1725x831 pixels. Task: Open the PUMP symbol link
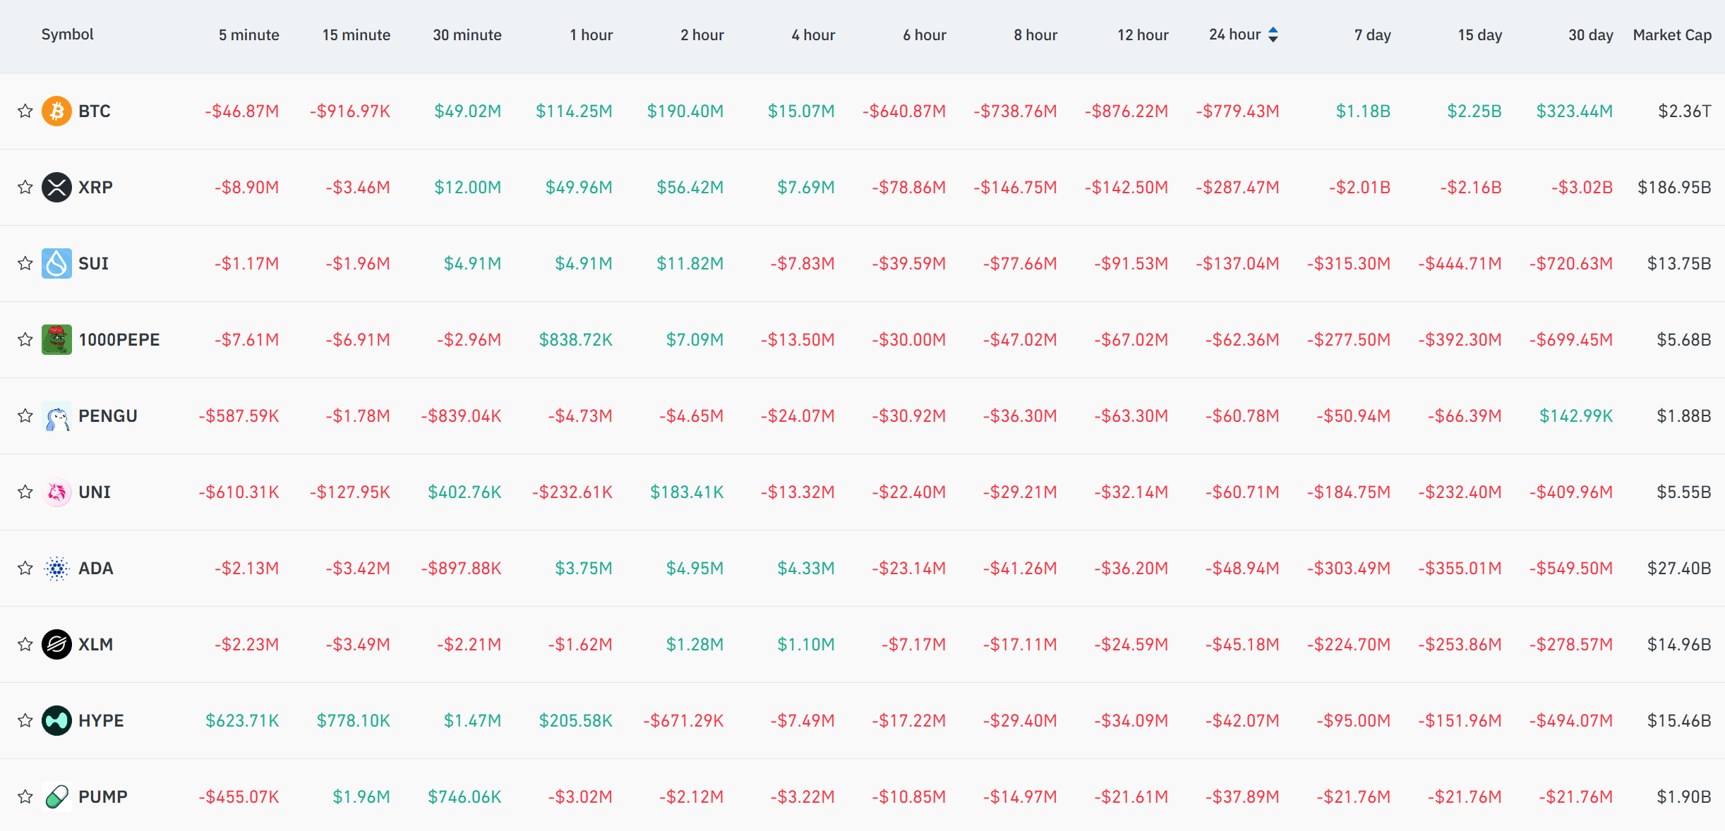[103, 796]
